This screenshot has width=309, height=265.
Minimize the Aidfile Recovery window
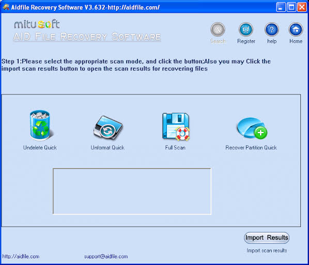point(281,7)
